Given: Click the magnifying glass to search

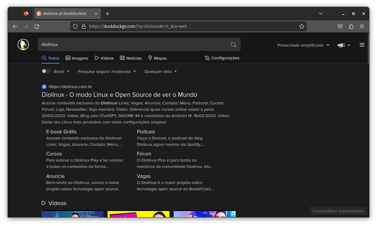Looking at the screenshot, I should pyautogui.click(x=233, y=44).
